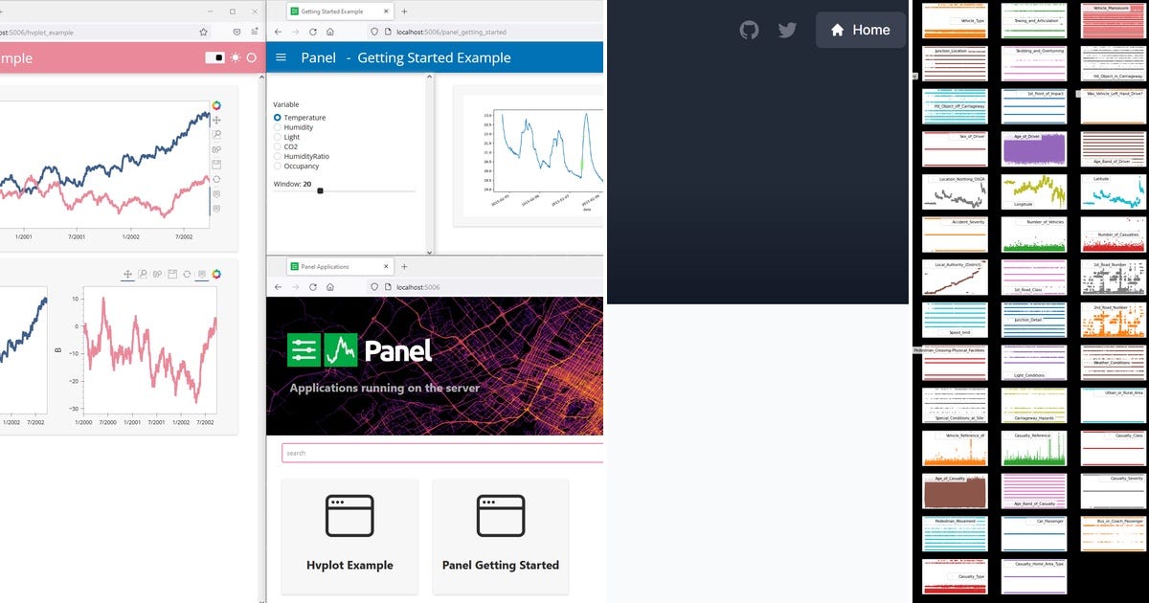
Task: Click the Bokeh logo above the plot toolbar
Action: tap(217, 104)
